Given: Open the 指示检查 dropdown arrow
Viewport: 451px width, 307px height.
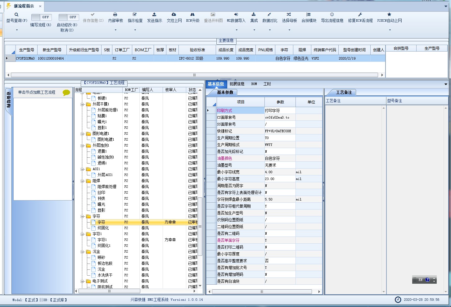Looking at the screenshot, I should tap(135, 30).
